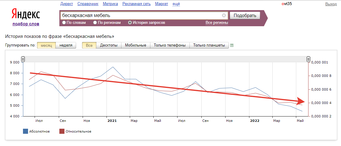This screenshot has height=146, width=341.
Task: Show "Только планшеты" statistics
Action: [x=209, y=45]
